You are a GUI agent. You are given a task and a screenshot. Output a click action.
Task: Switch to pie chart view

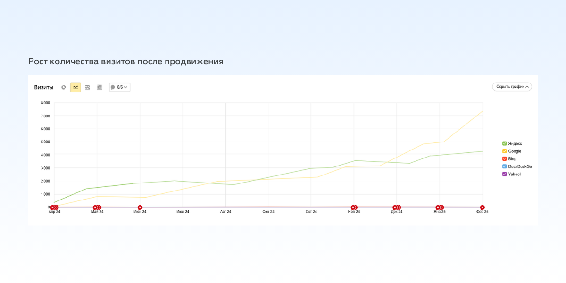click(64, 87)
